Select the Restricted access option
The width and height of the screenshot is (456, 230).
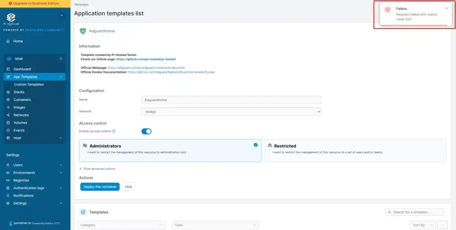pyautogui.click(x=355, y=150)
